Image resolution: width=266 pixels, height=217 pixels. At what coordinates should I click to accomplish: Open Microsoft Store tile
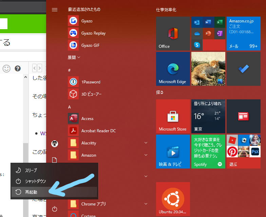[x=173, y=116]
